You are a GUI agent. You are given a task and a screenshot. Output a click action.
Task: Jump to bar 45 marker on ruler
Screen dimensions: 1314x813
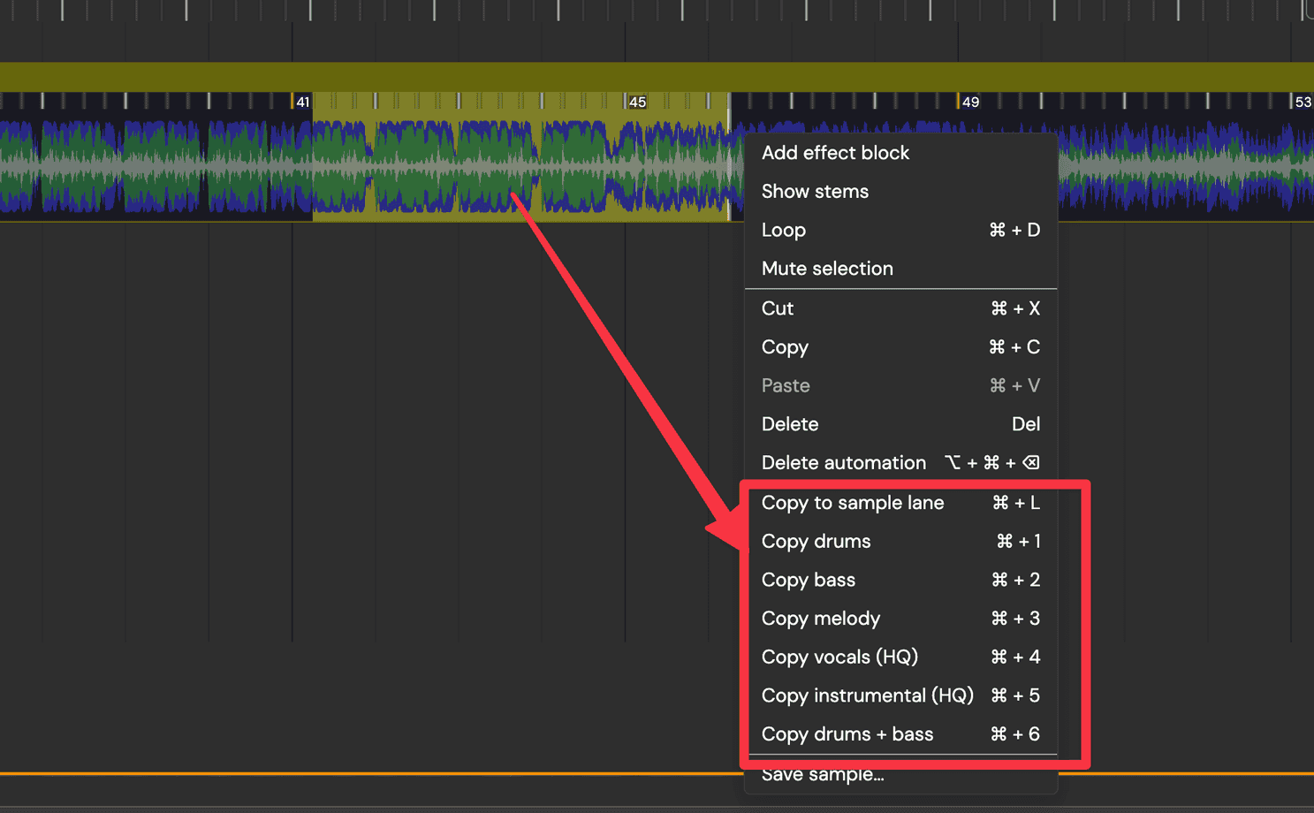[x=636, y=102]
